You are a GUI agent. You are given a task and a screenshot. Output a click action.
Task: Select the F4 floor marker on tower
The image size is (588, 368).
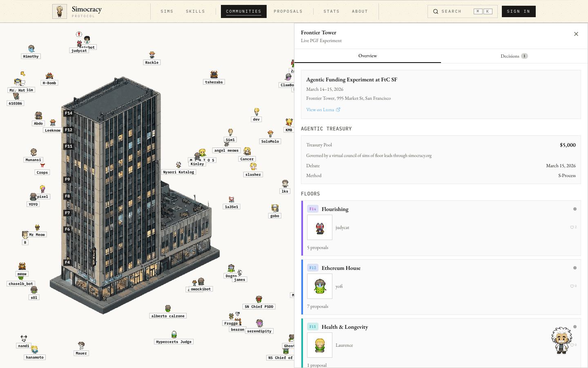(67, 263)
